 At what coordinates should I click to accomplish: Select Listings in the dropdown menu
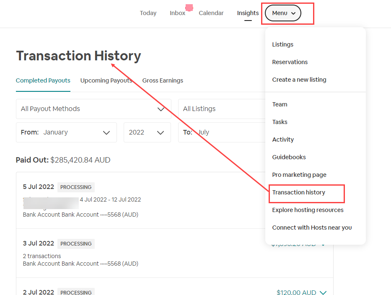[283, 44]
